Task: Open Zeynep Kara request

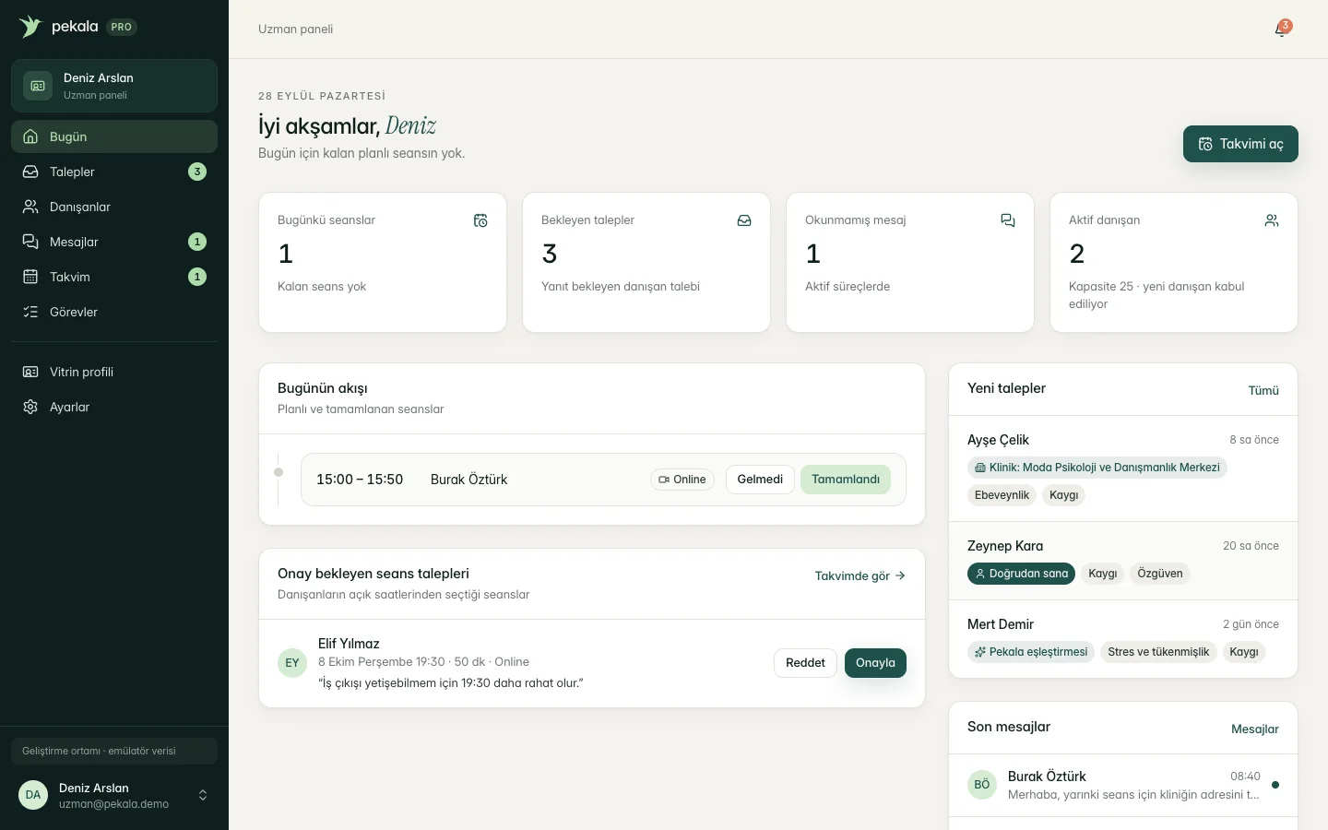Action: pyautogui.click(x=1123, y=561)
